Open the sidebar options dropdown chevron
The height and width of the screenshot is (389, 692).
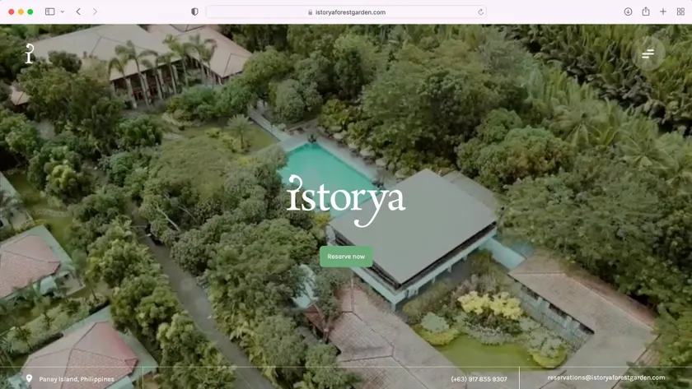(63, 12)
